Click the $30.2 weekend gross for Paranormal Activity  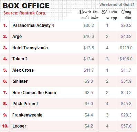pyautogui.click(x=88, y=26)
